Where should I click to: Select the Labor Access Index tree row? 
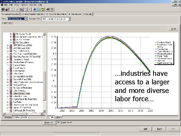pos(21,93)
